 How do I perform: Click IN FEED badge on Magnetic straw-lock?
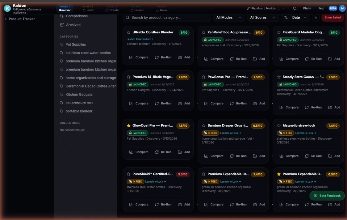pyautogui.click(x=285, y=133)
